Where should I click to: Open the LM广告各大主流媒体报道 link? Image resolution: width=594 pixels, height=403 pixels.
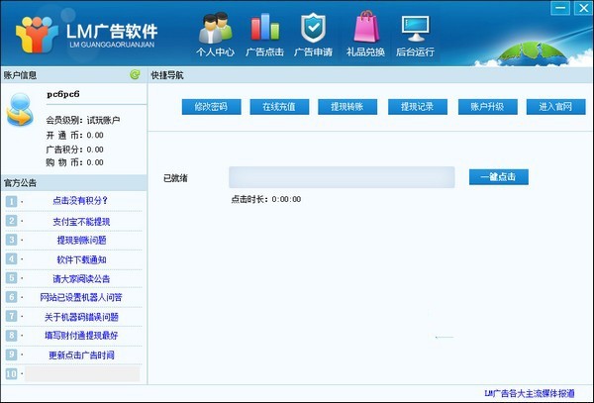(x=530, y=393)
